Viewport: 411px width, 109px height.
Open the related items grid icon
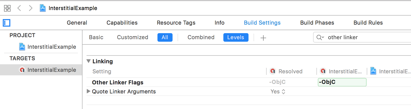(7, 8)
